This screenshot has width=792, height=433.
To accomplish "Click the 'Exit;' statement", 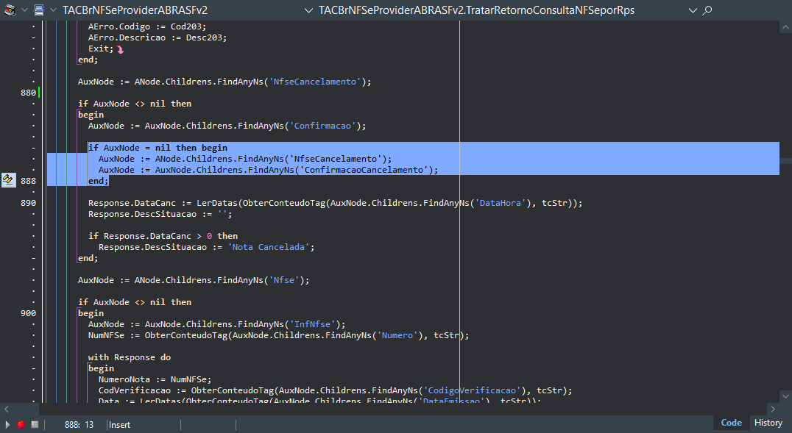I will 101,49.
